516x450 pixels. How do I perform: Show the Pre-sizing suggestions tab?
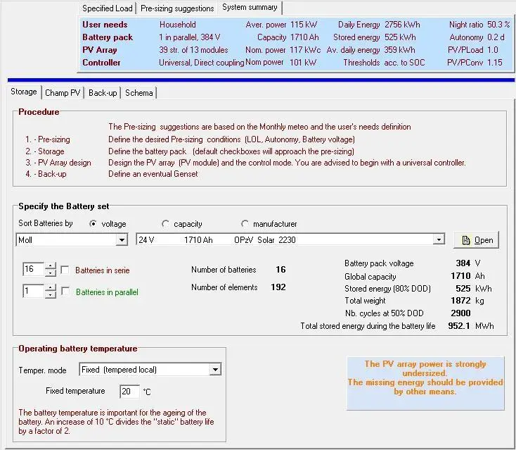tap(177, 8)
